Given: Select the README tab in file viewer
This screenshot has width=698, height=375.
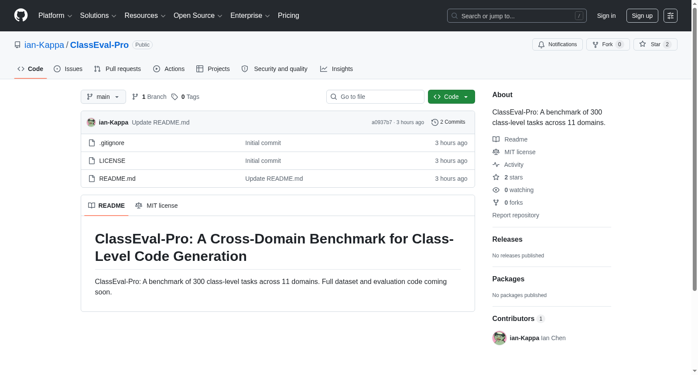Looking at the screenshot, I should (106, 206).
